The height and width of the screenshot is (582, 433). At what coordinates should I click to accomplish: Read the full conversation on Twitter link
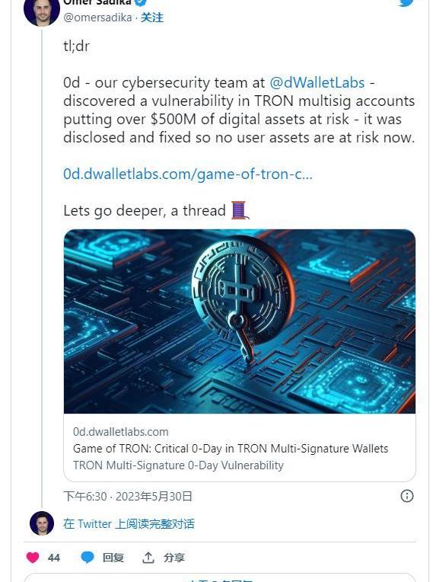point(129,524)
